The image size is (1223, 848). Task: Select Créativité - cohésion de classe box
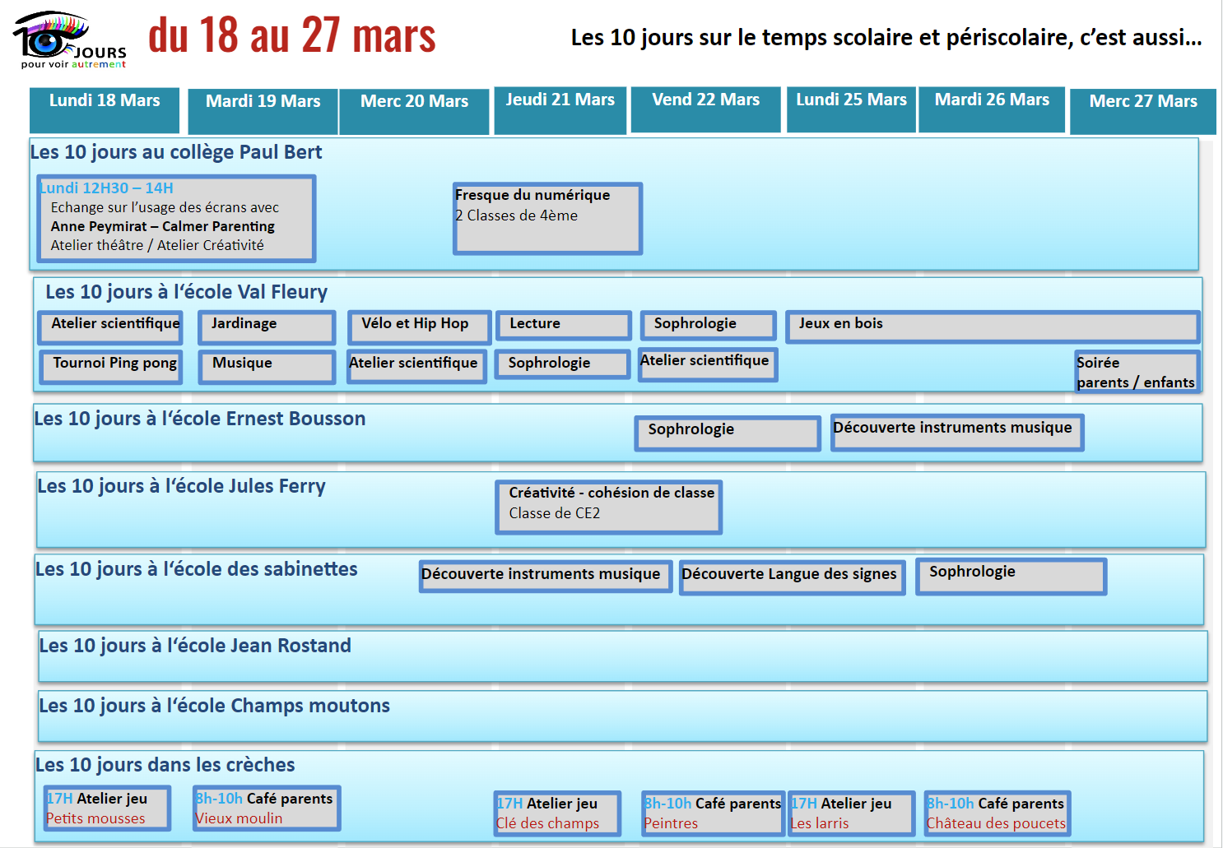click(x=608, y=507)
